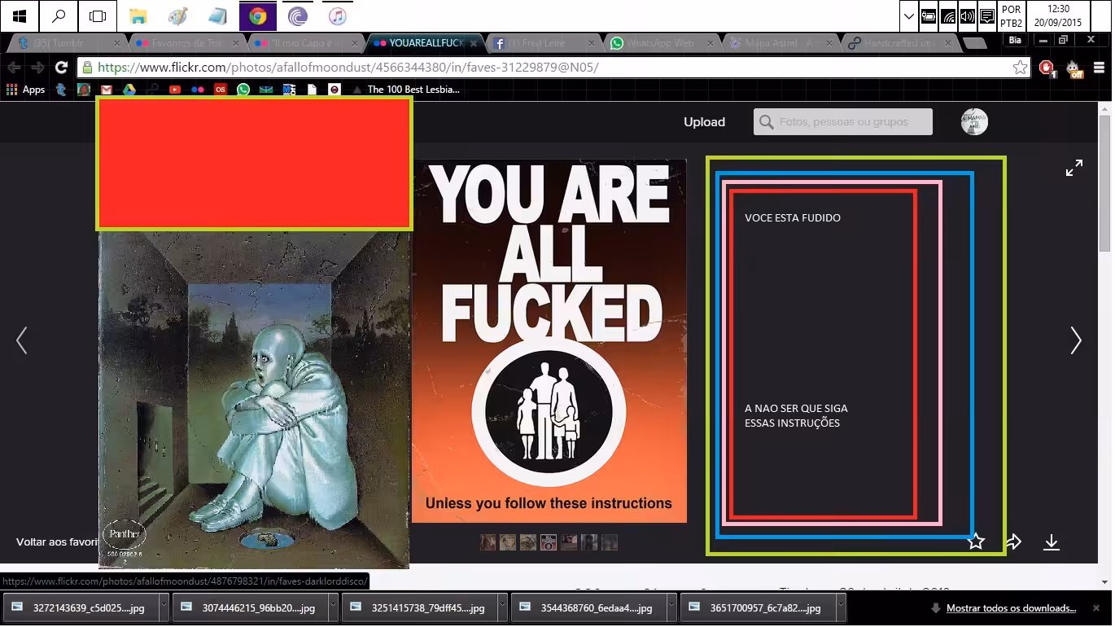Expand hidden system tray icons chevron

pyautogui.click(x=909, y=16)
